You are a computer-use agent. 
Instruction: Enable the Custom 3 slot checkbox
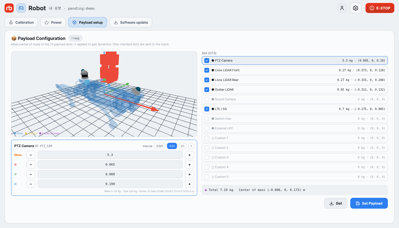[207, 157]
